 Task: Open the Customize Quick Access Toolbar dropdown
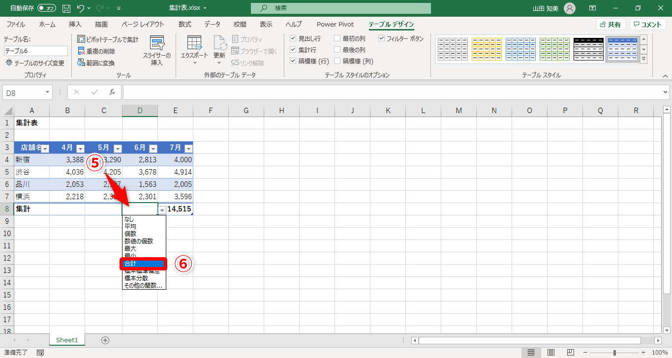119,8
